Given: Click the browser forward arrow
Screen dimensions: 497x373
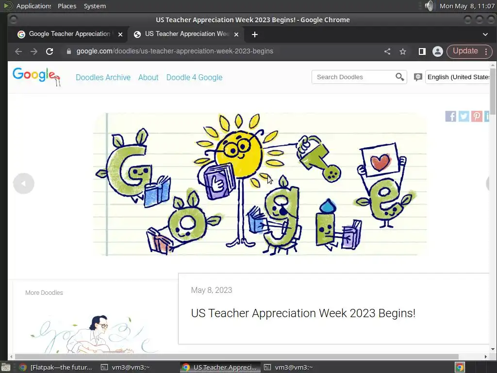Looking at the screenshot, I should (x=34, y=51).
